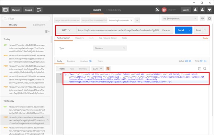Screen dimensions: 214x135
Task: Search the response using the magnifier icon
Action: (205, 68)
